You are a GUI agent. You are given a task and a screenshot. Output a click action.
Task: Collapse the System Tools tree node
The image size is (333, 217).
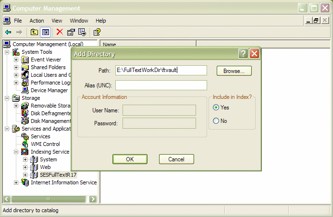coord(8,52)
